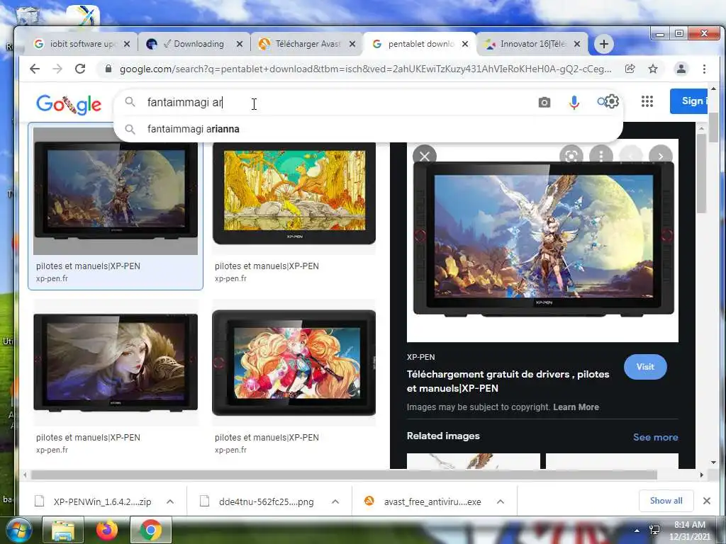Open the preview panel three-dot options
This screenshot has width=726, height=544.
pos(601,157)
